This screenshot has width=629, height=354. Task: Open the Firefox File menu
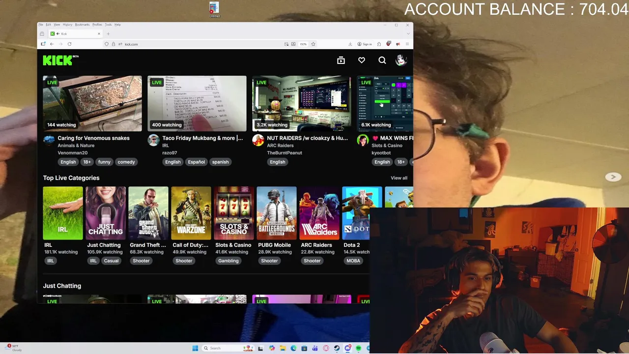point(41,25)
